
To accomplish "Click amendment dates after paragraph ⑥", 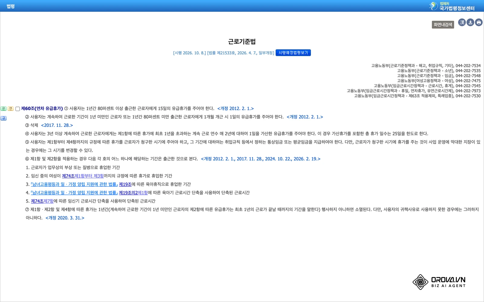I will coord(261,159).
